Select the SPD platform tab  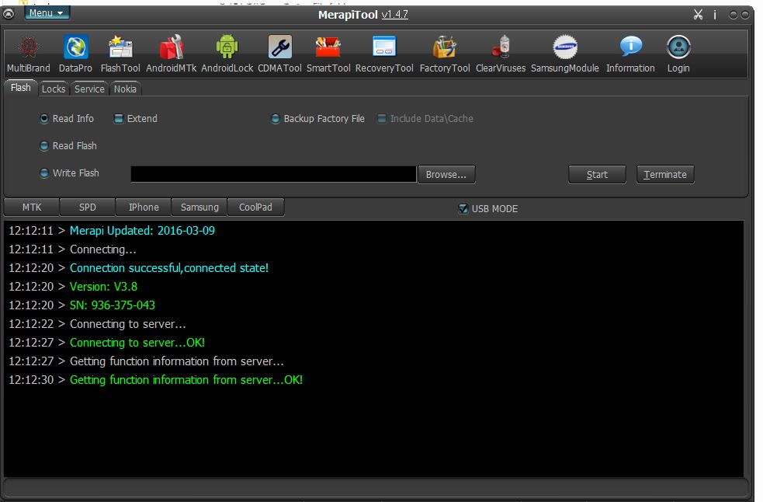point(88,207)
